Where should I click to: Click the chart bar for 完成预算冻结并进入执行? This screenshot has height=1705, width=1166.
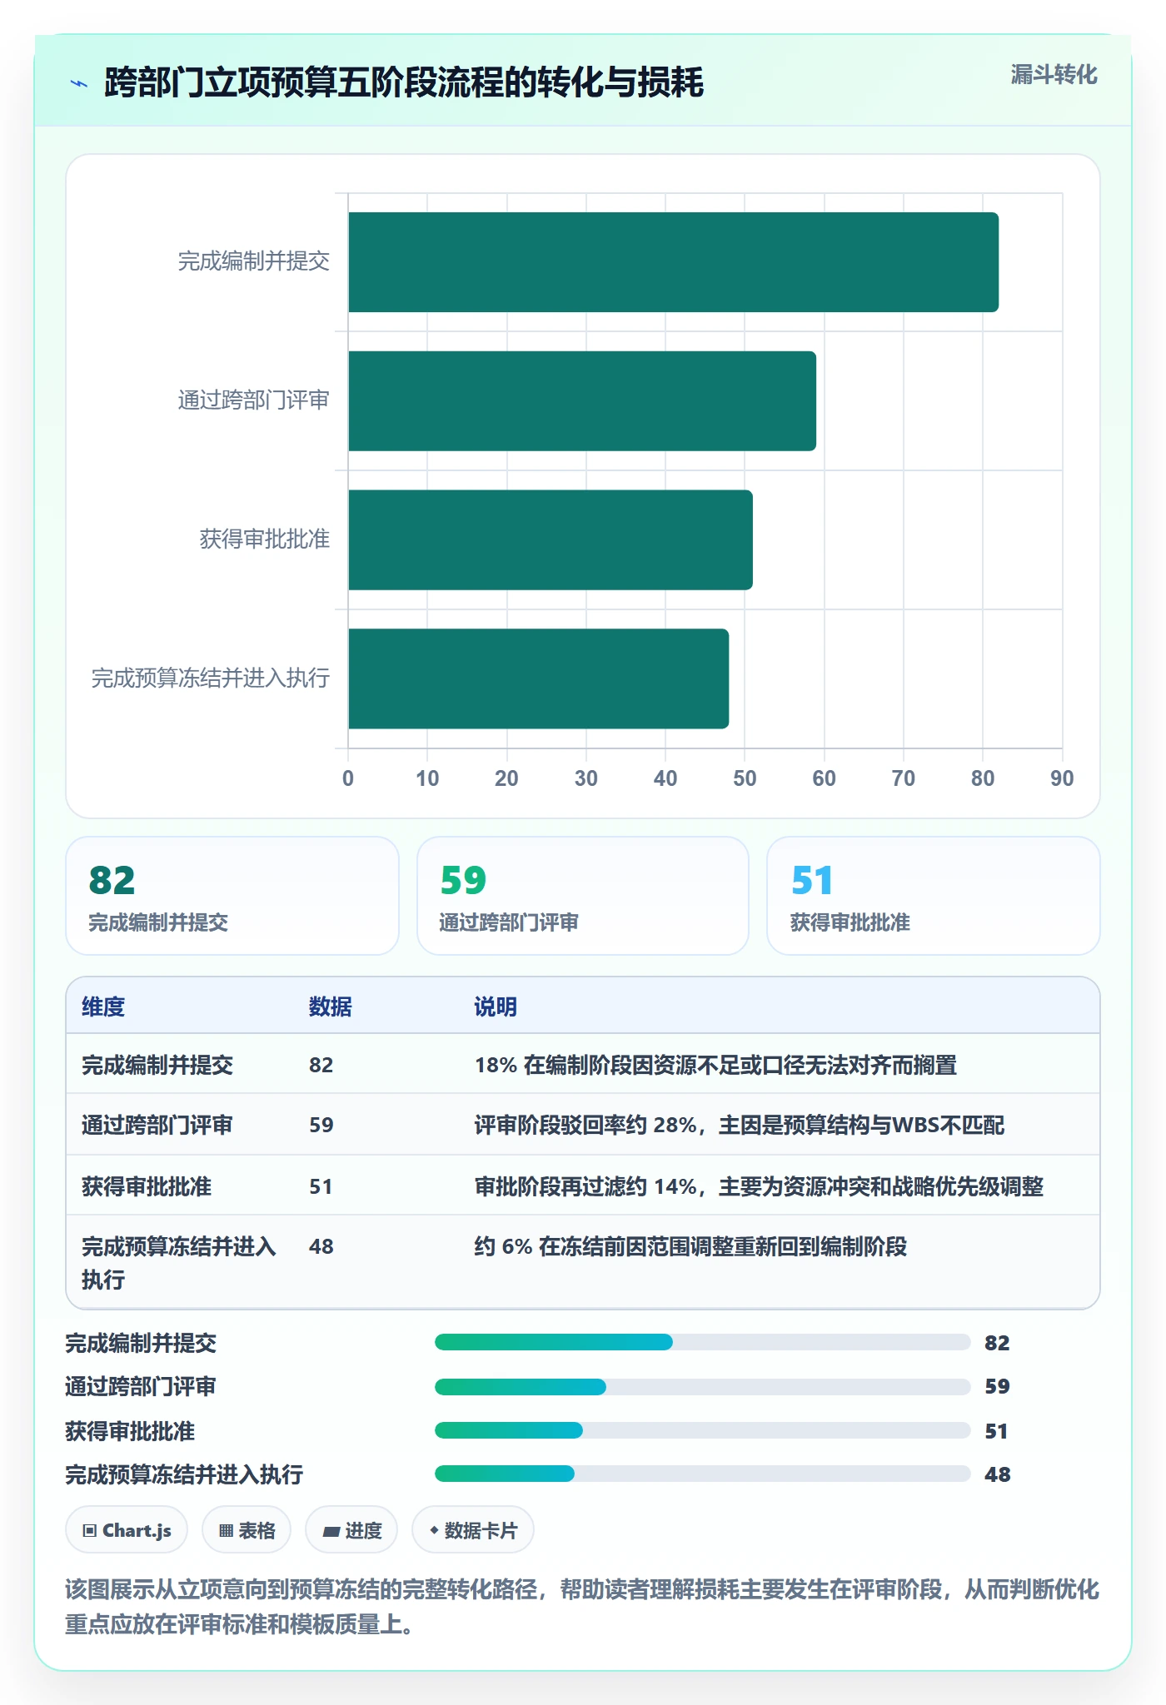click(x=538, y=679)
